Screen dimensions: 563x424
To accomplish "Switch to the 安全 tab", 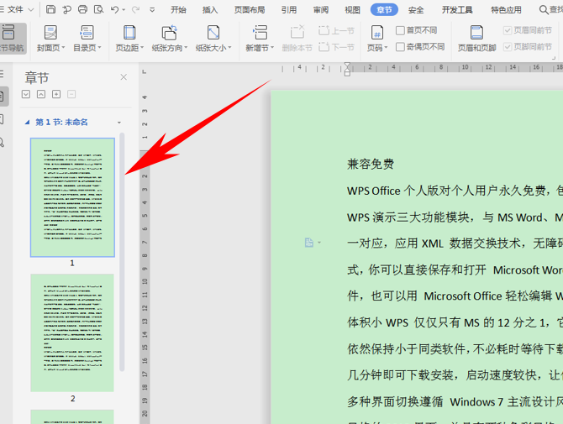I will (x=416, y=10).
